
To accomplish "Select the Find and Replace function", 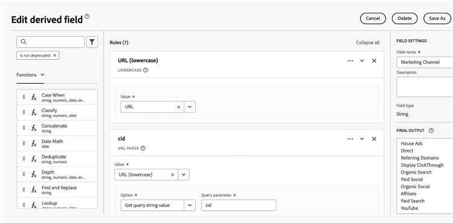I will [57, 190].
